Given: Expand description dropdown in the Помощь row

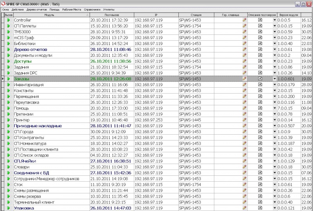Looking at the screenshot, I should pos(274,108).
